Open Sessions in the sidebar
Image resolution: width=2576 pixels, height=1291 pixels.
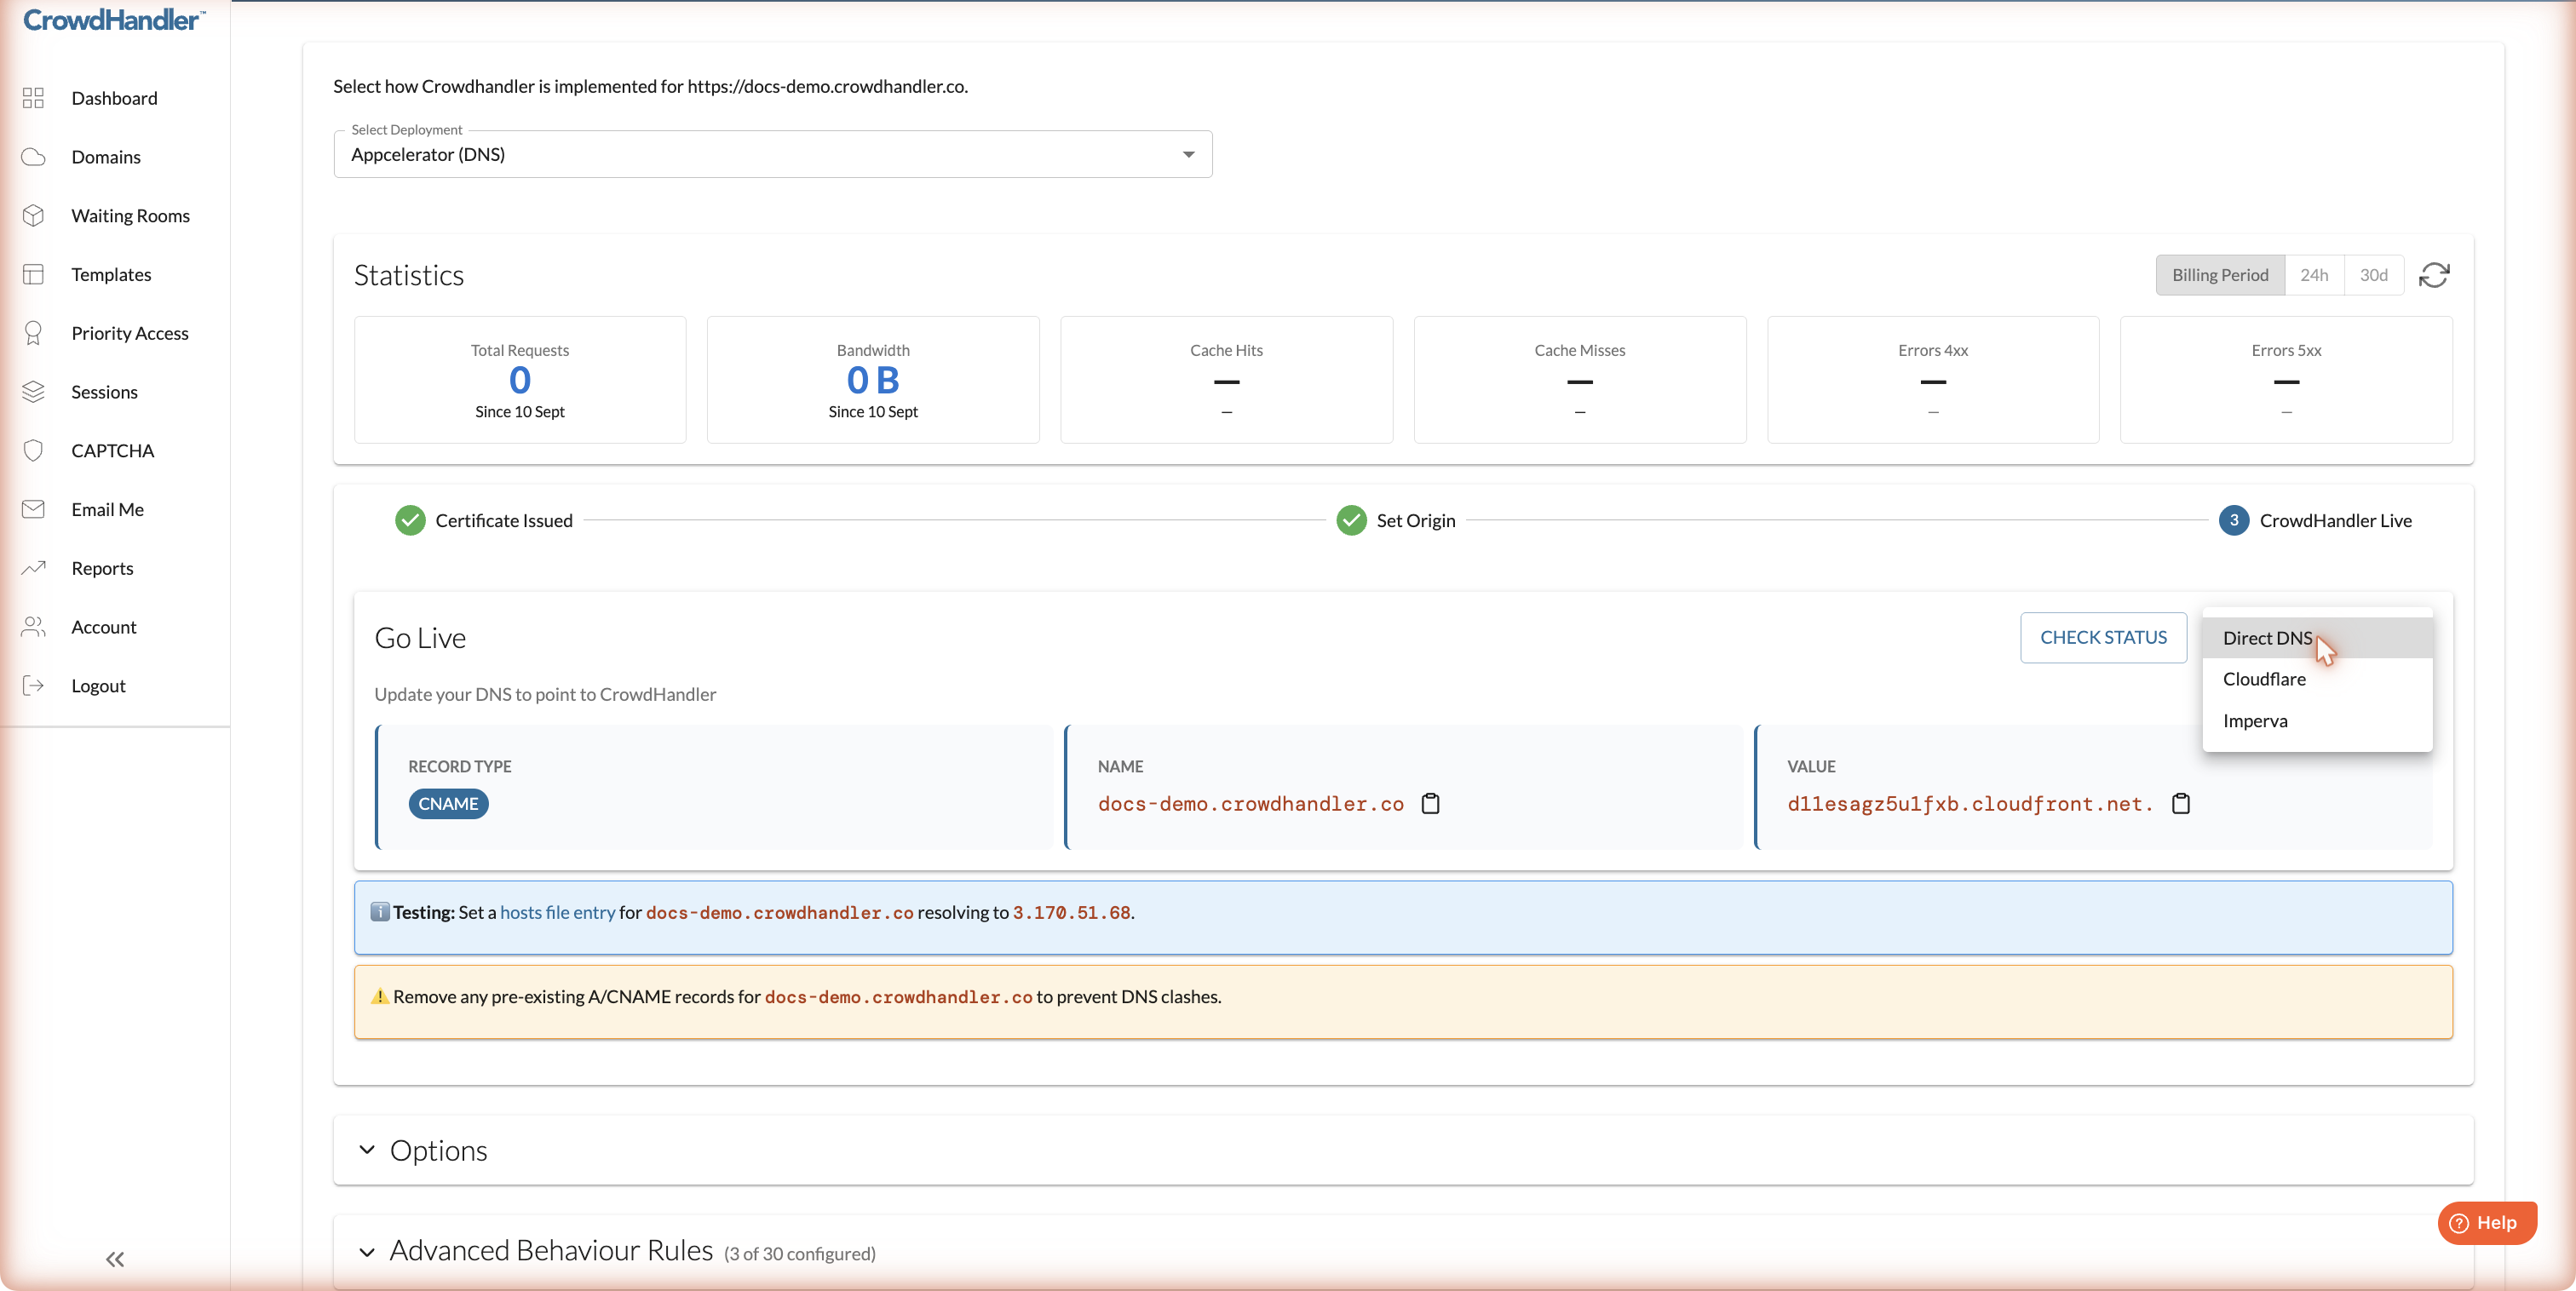point(104,392)
